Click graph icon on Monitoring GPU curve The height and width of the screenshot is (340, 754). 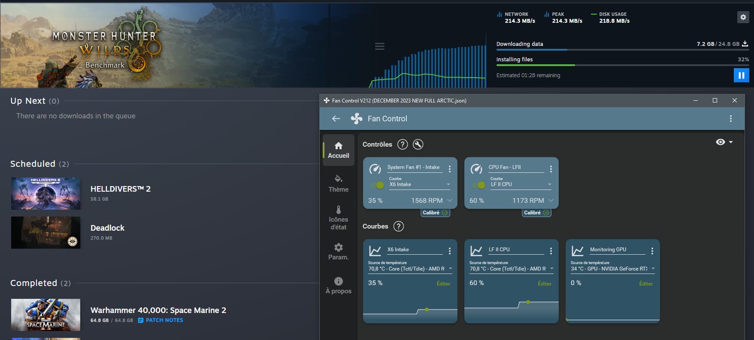578,251
